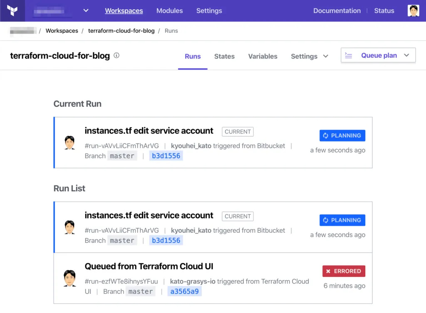
Task: Click avatar of the planning Run List entry
Action: coord(69,227)
